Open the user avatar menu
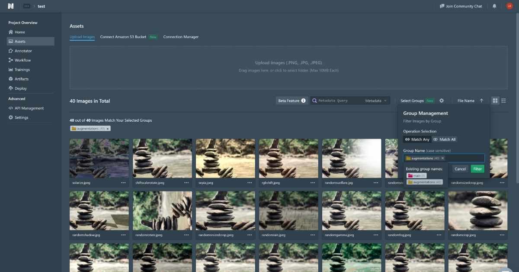 (509, 6)
